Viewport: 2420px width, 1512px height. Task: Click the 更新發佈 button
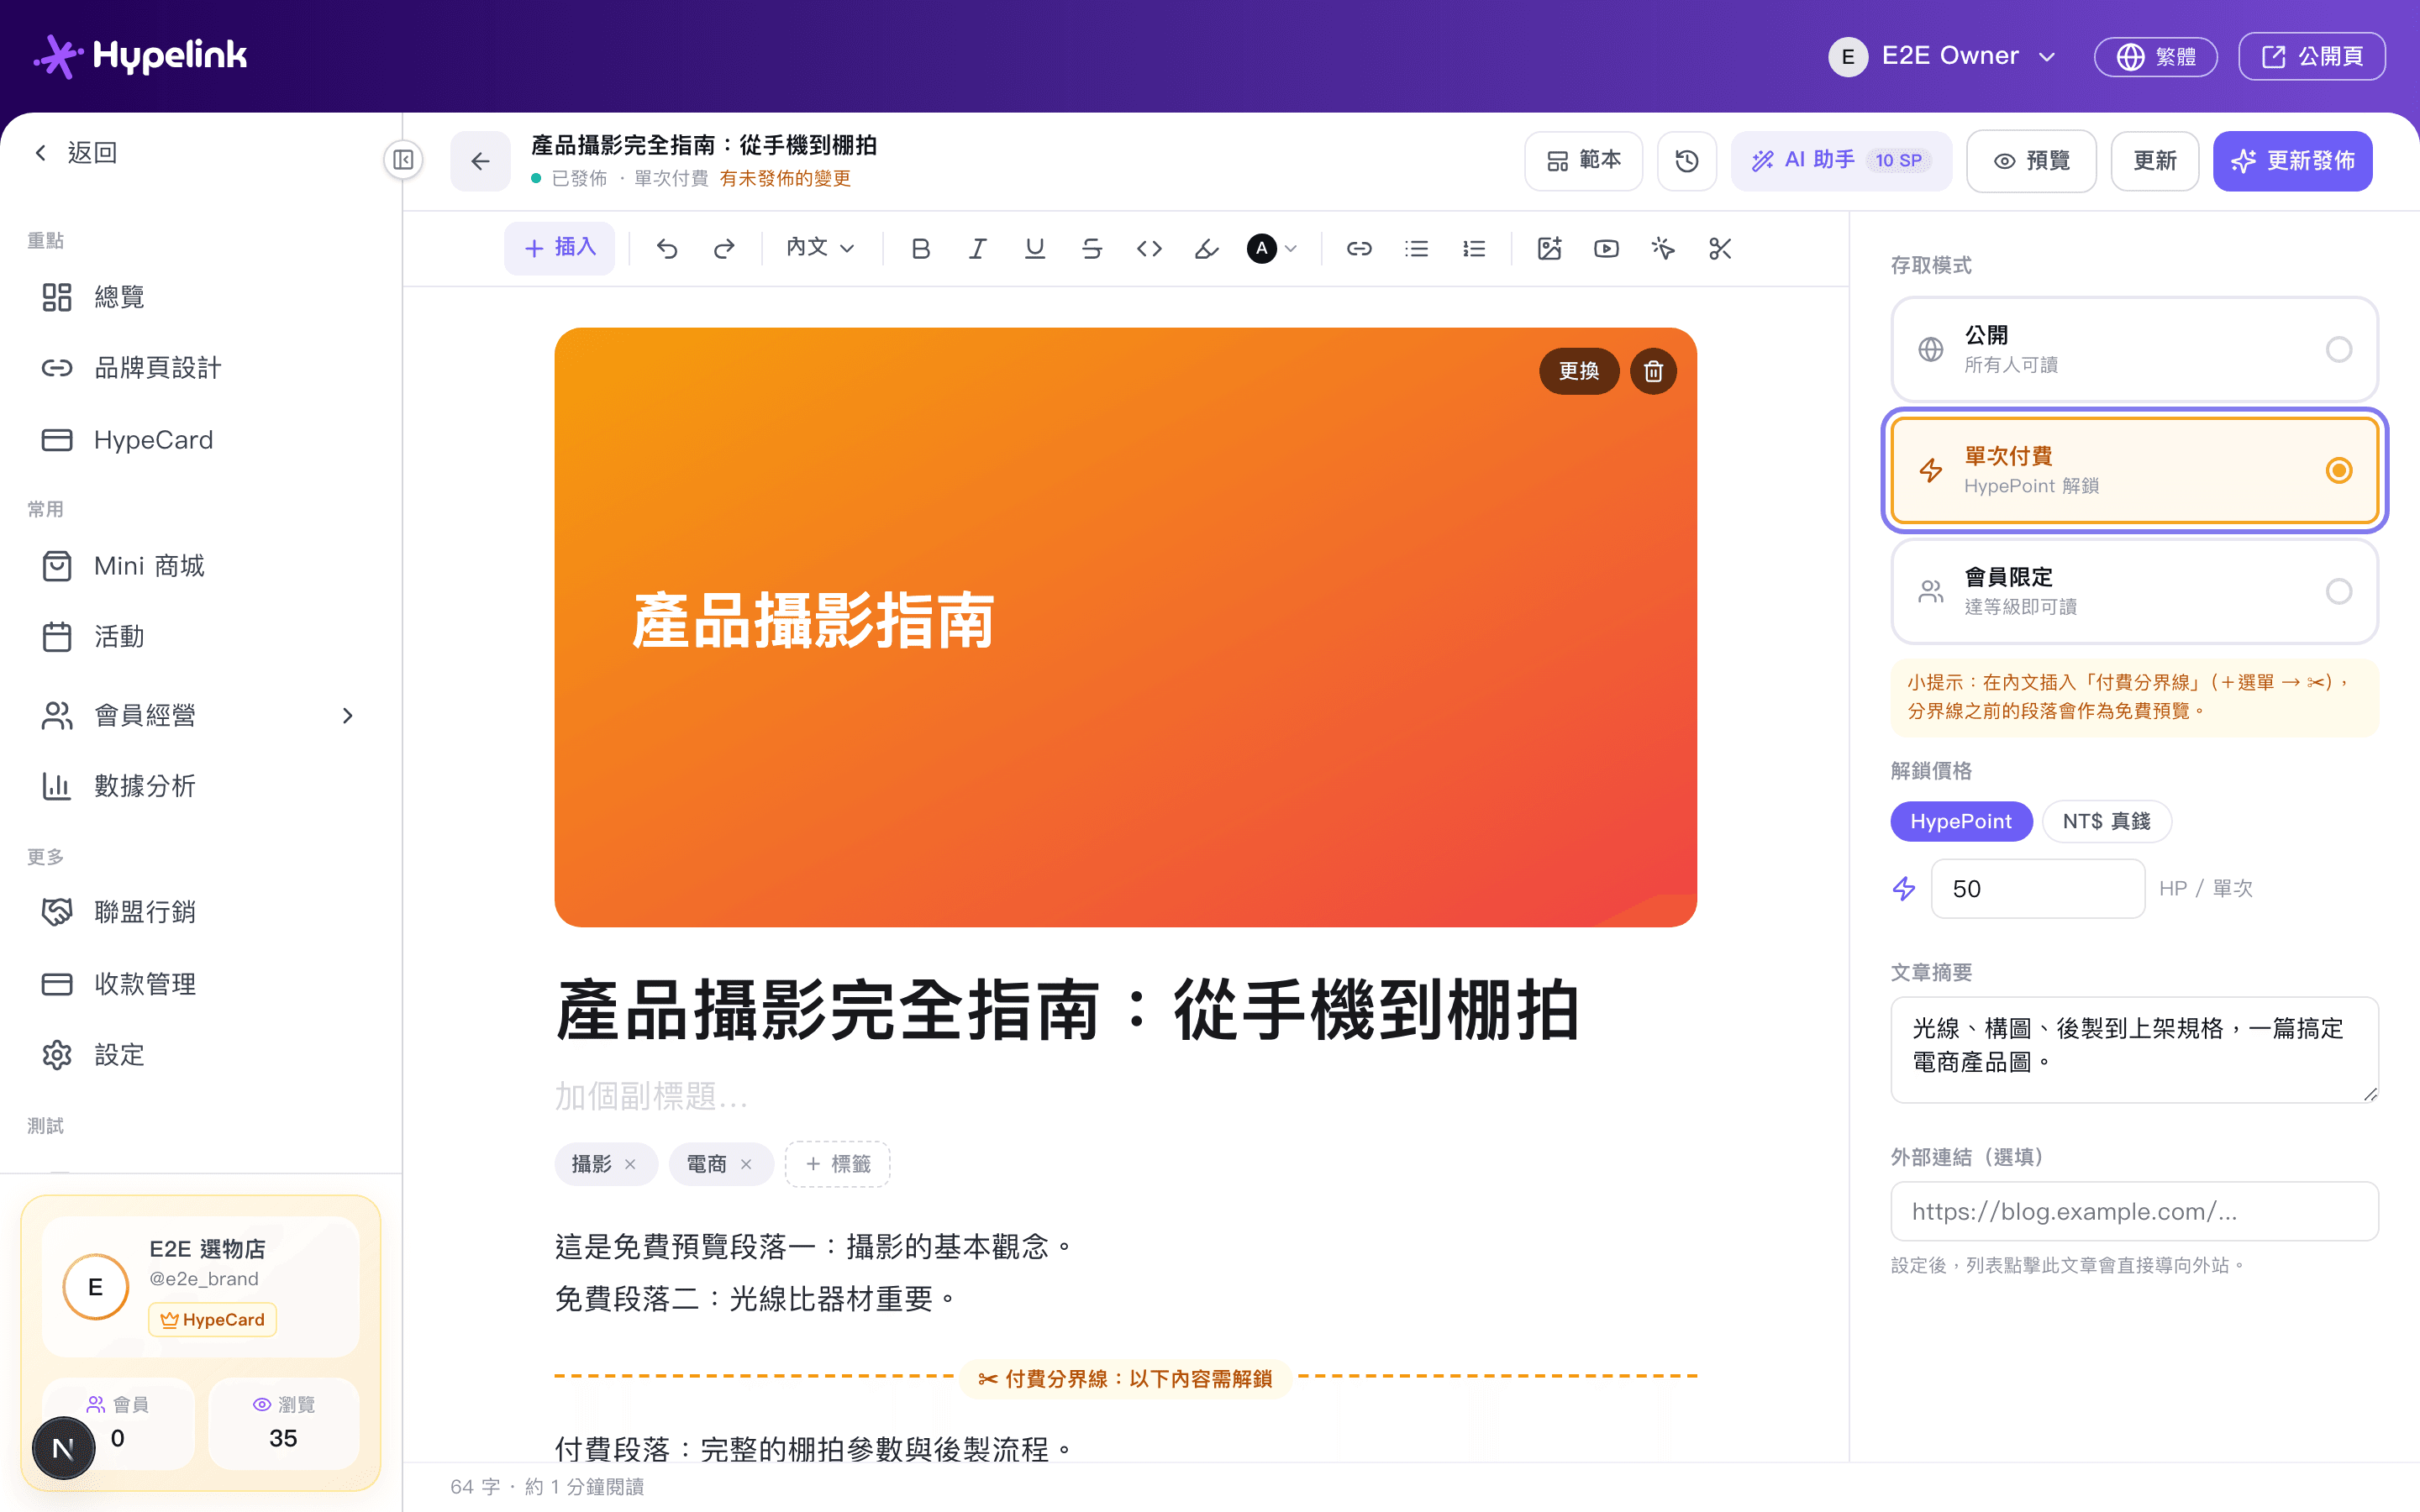coord(2292,161)
